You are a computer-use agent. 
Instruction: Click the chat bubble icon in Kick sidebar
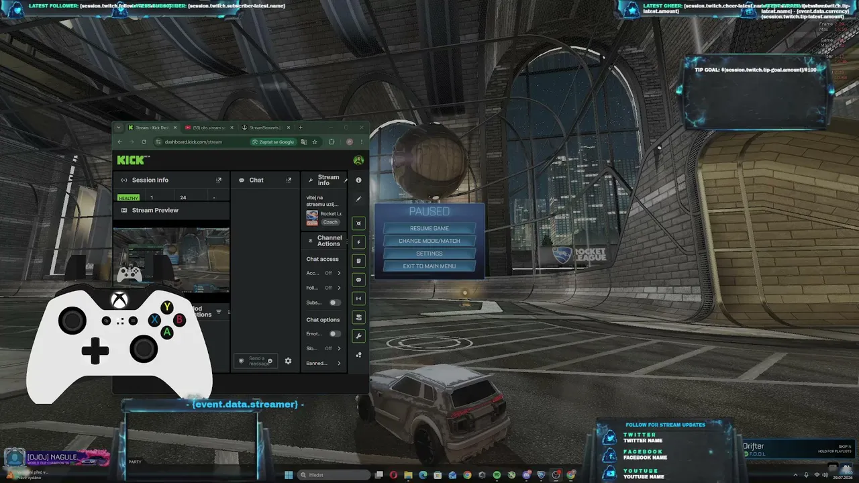point(358,279)
